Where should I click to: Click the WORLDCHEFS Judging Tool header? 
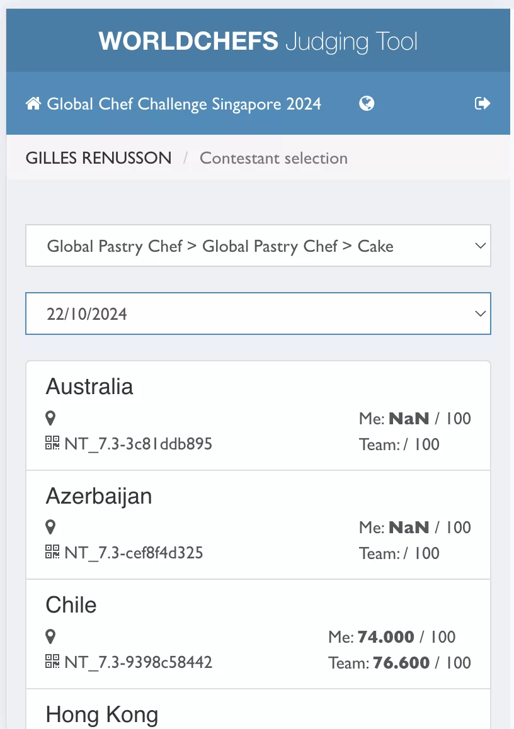257,41
